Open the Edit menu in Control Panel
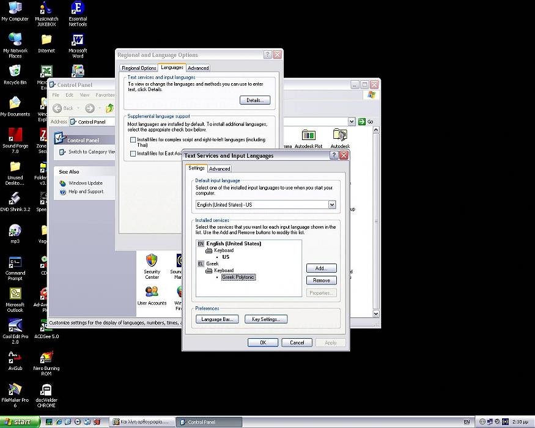The width and height of the screenshot is (535, 428). pos(70,95)
